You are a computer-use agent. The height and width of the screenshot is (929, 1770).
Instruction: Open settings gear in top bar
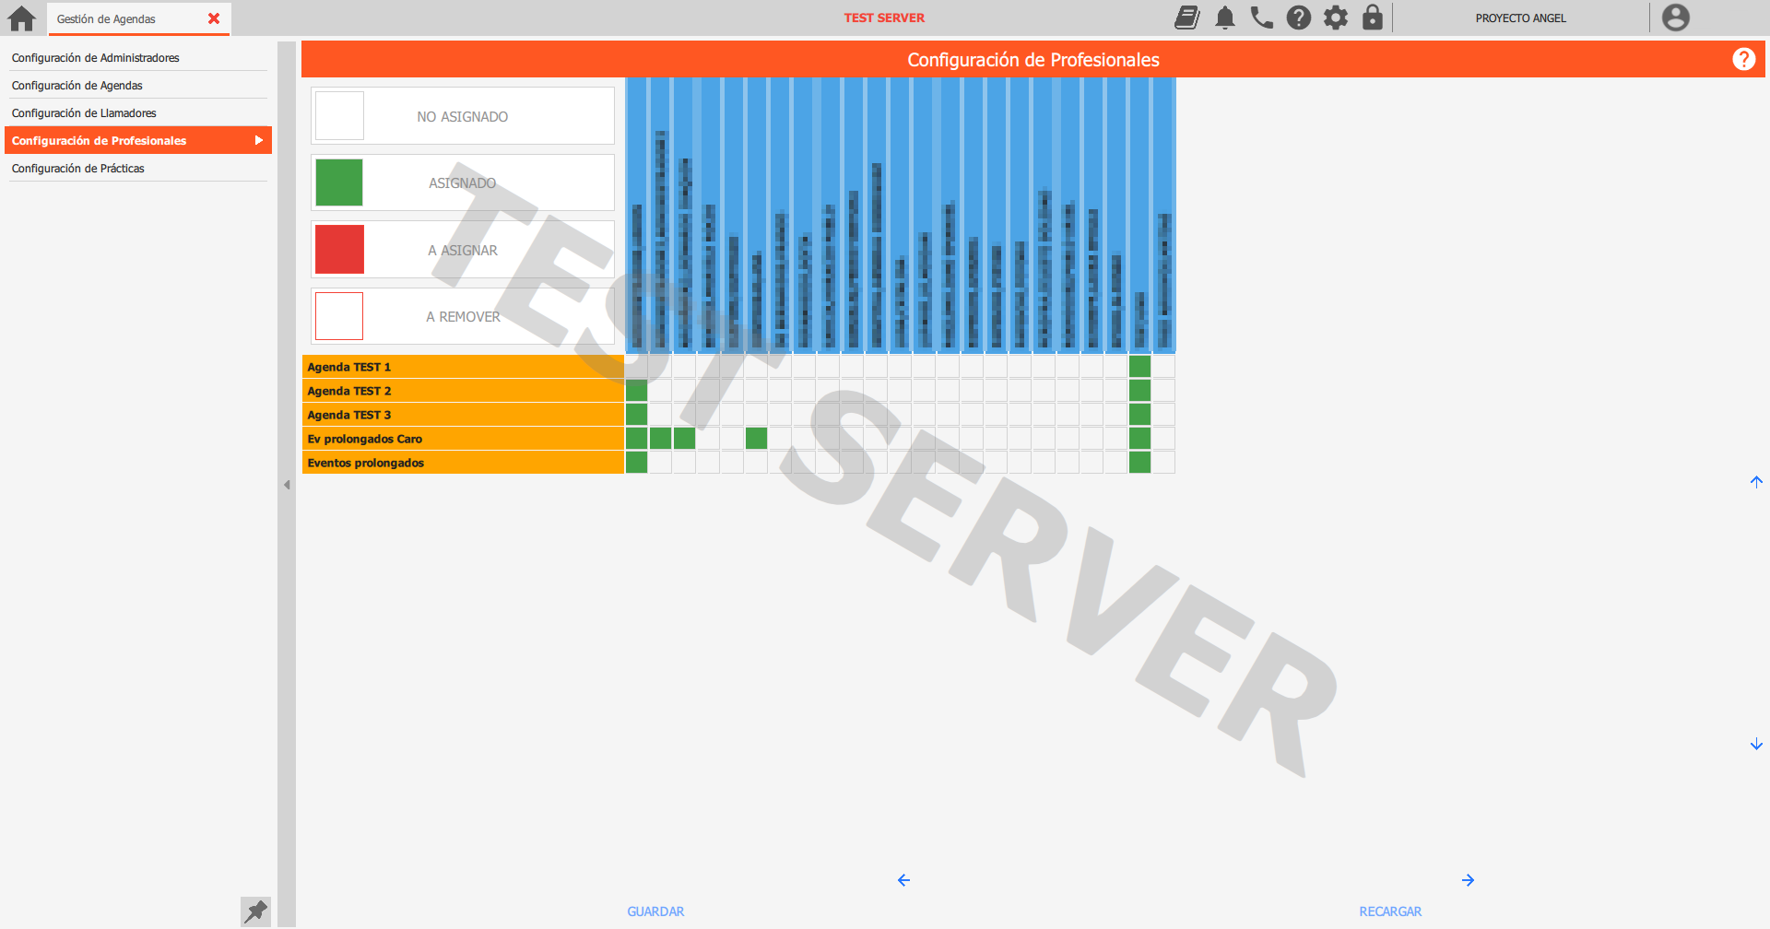[1336, 18]
